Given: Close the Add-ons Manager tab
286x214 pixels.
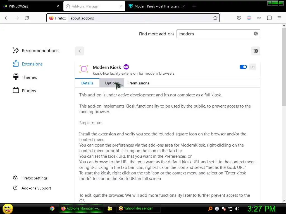Looking at the screenshot, I should point(121,6).
